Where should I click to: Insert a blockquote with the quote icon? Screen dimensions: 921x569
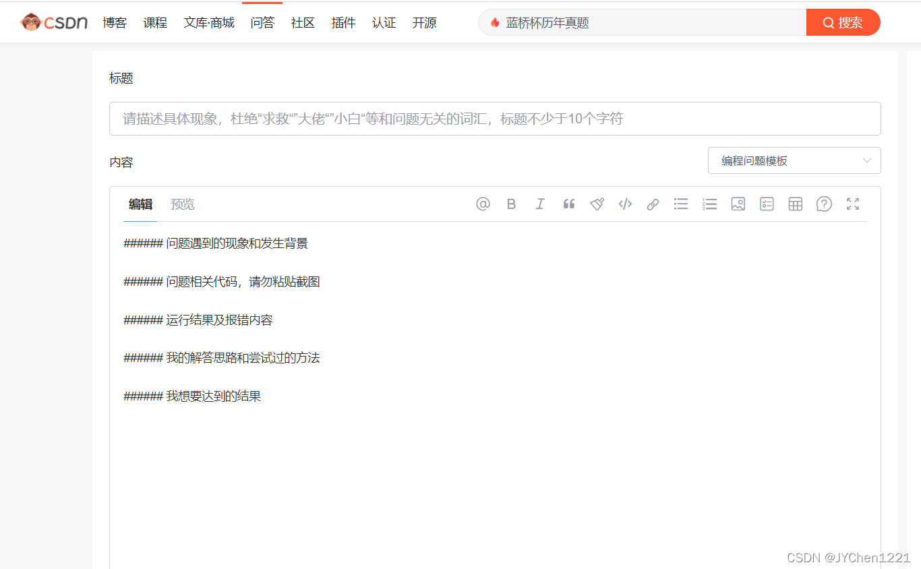pyautogui.click(x=568, y=204)
